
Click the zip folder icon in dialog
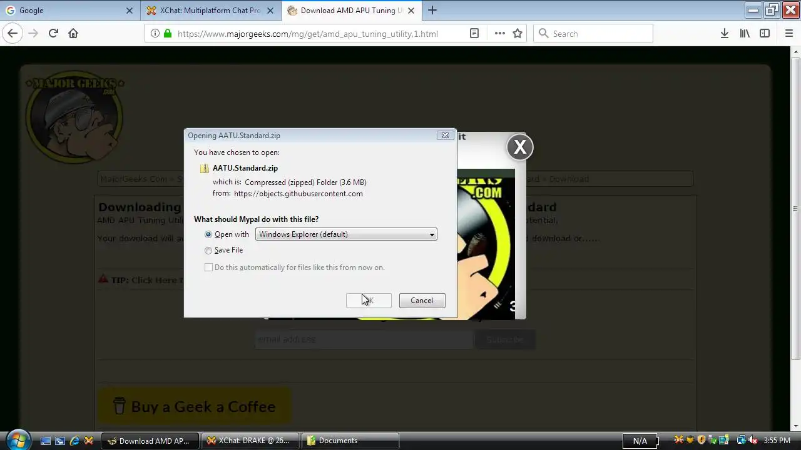point(204,168)
